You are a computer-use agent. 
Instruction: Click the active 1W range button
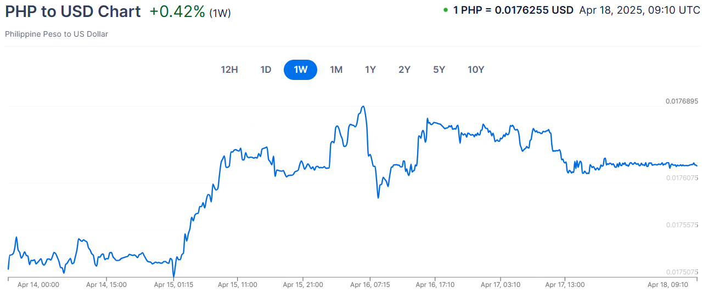(x=300, y=70)
